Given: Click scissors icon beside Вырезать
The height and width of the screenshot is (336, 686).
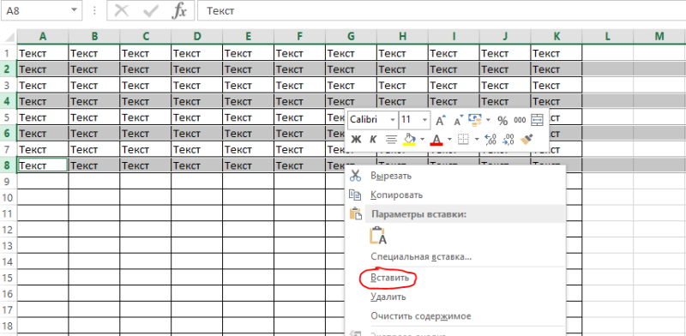Looking at the screenshot, I should coord(356,176).
